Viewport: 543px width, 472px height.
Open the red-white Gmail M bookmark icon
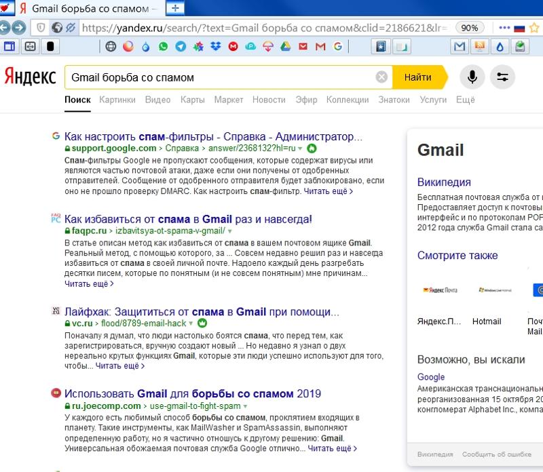pyautogui.click(x=320, y=46)
